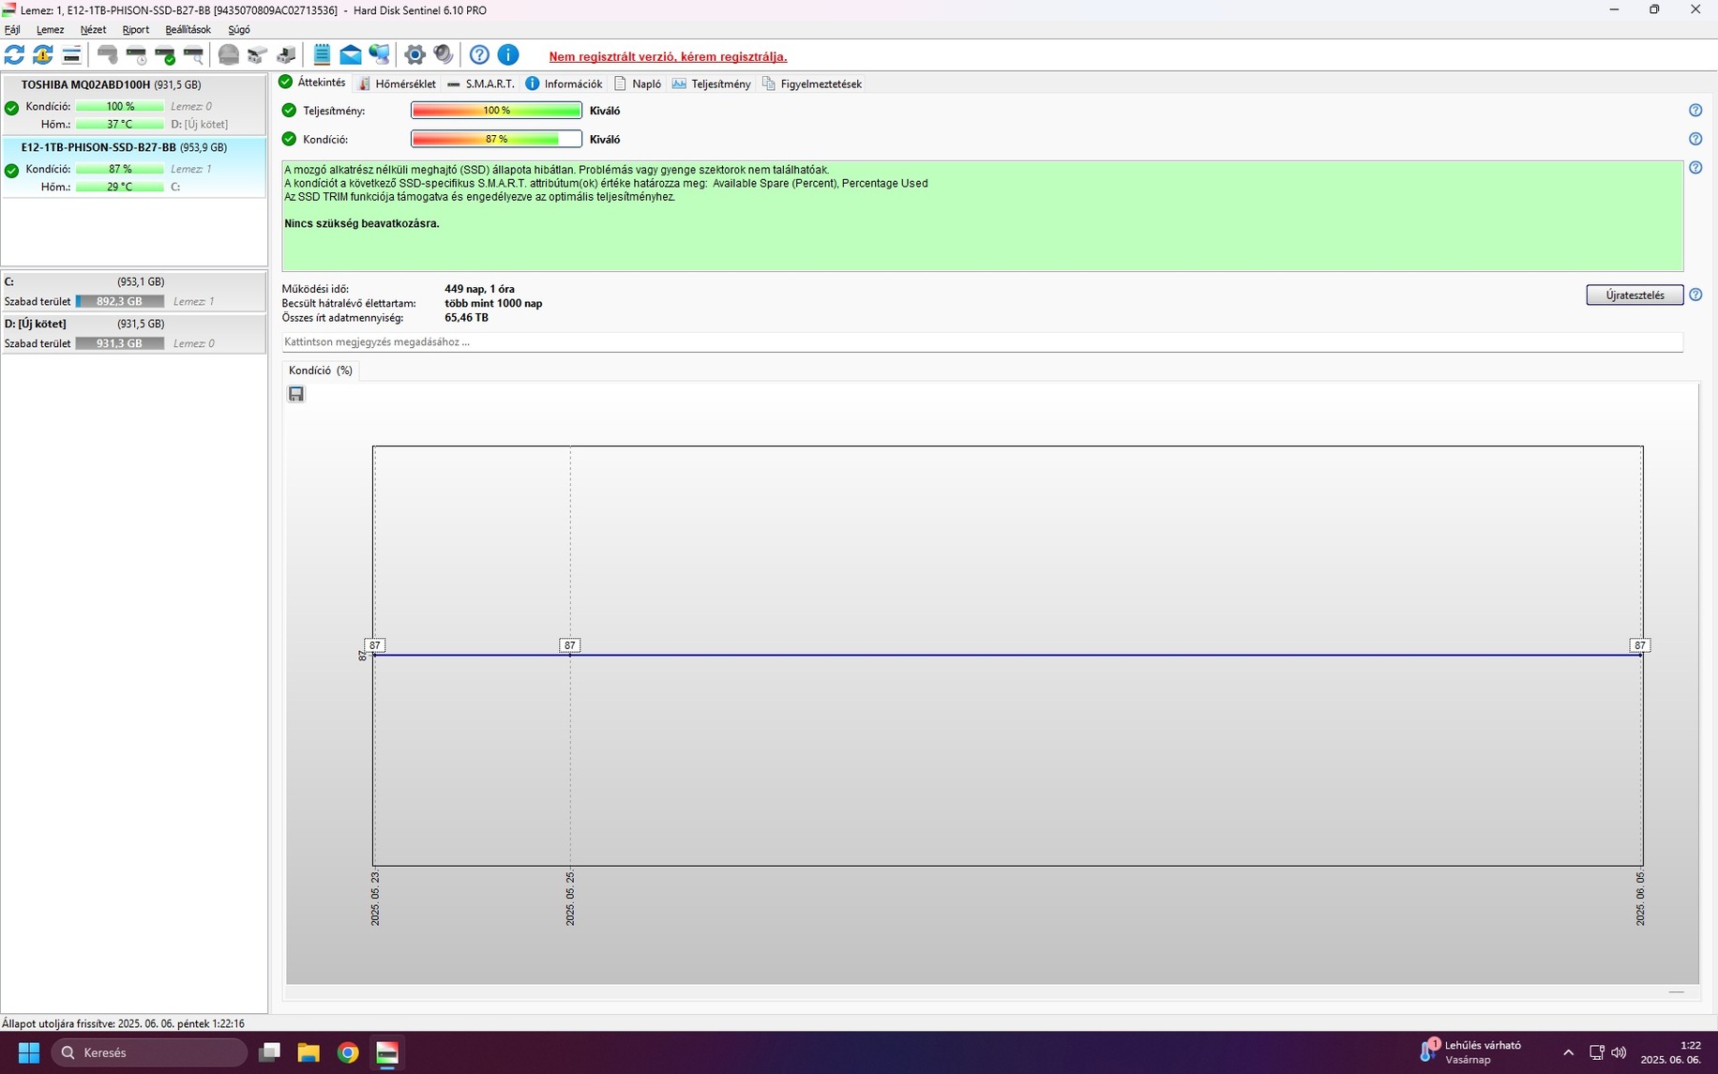Click help icon next to Teljesítmény bar
Image resolution: width=1718 pixels, height=1074 pixels.
[x=1695, y=111]
